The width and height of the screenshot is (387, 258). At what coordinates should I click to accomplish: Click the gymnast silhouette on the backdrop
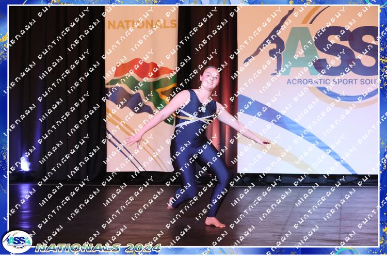(x=269, y=42)
